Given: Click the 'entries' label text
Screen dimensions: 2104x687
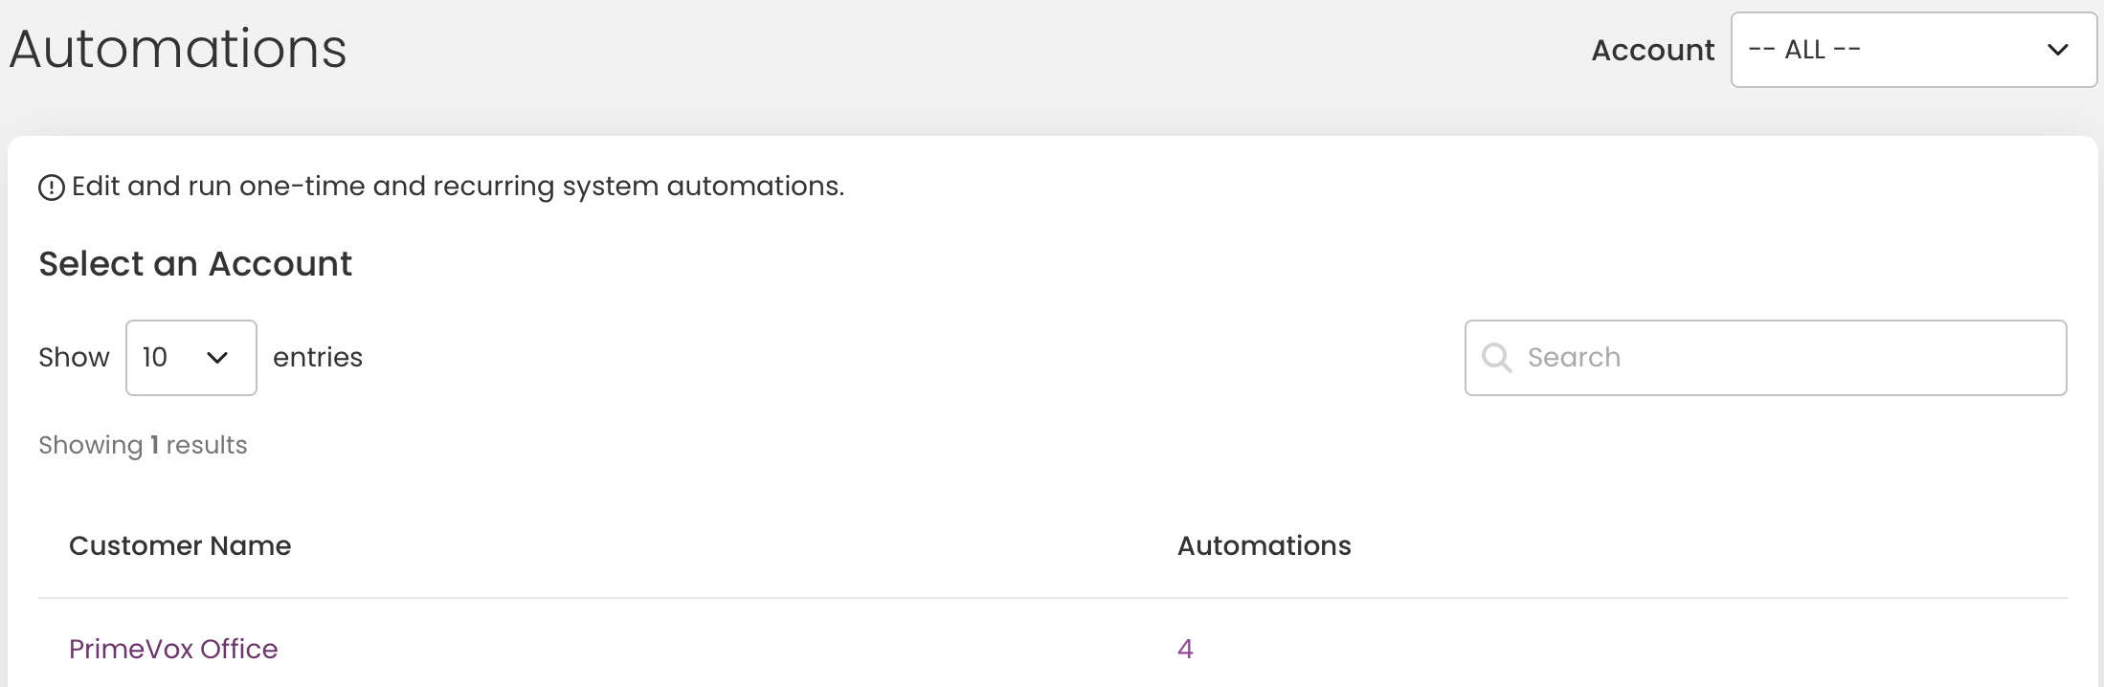Looking at the screenshot, I should [x=318, y=358].
